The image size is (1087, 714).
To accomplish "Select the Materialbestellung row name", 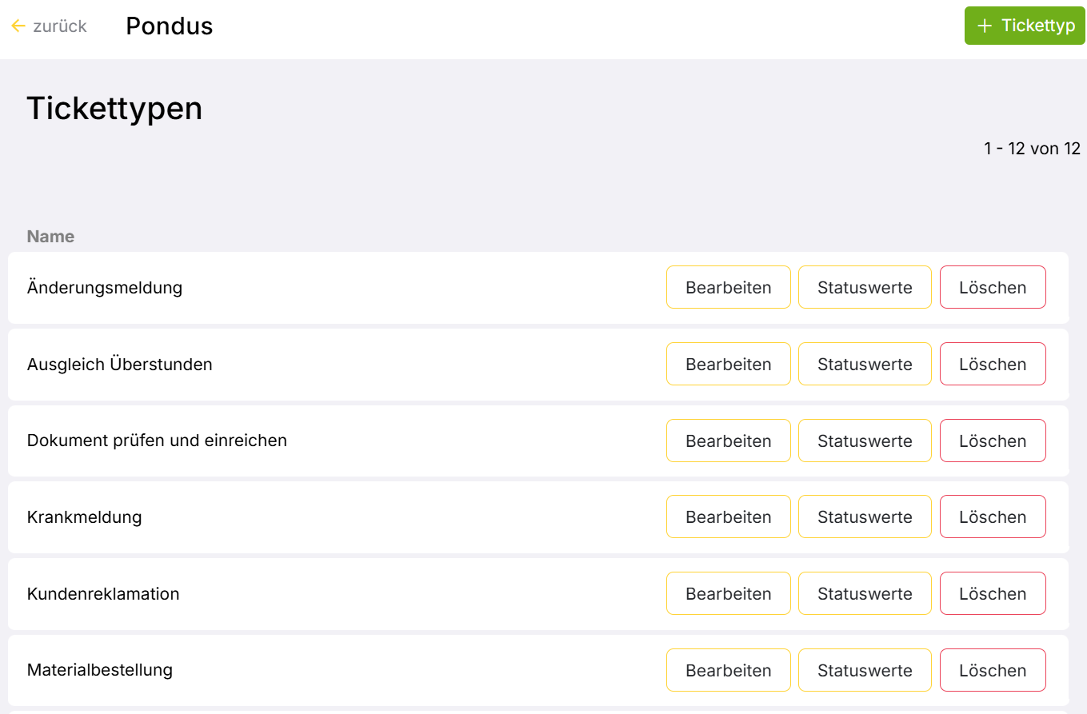I will pyautogui.click(x=100, y=670).
